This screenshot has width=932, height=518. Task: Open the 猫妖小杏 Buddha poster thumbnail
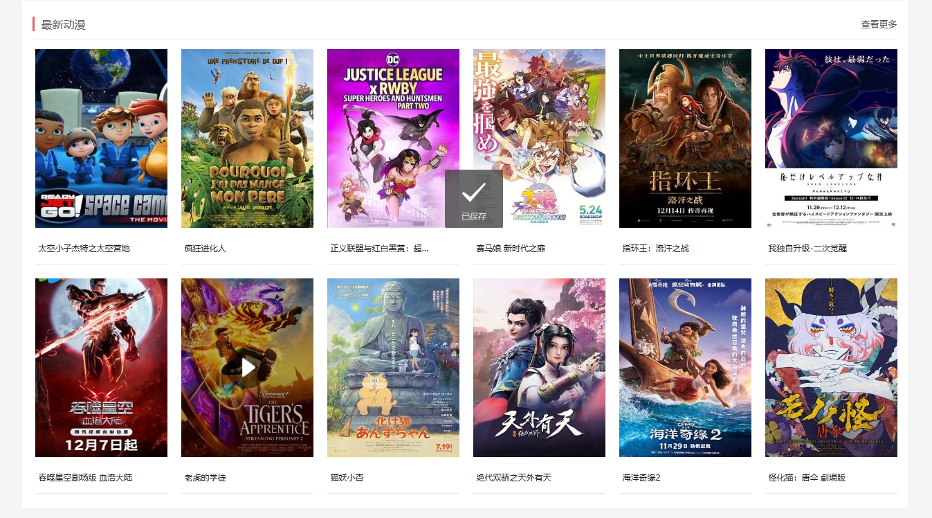tap(393, 368)
